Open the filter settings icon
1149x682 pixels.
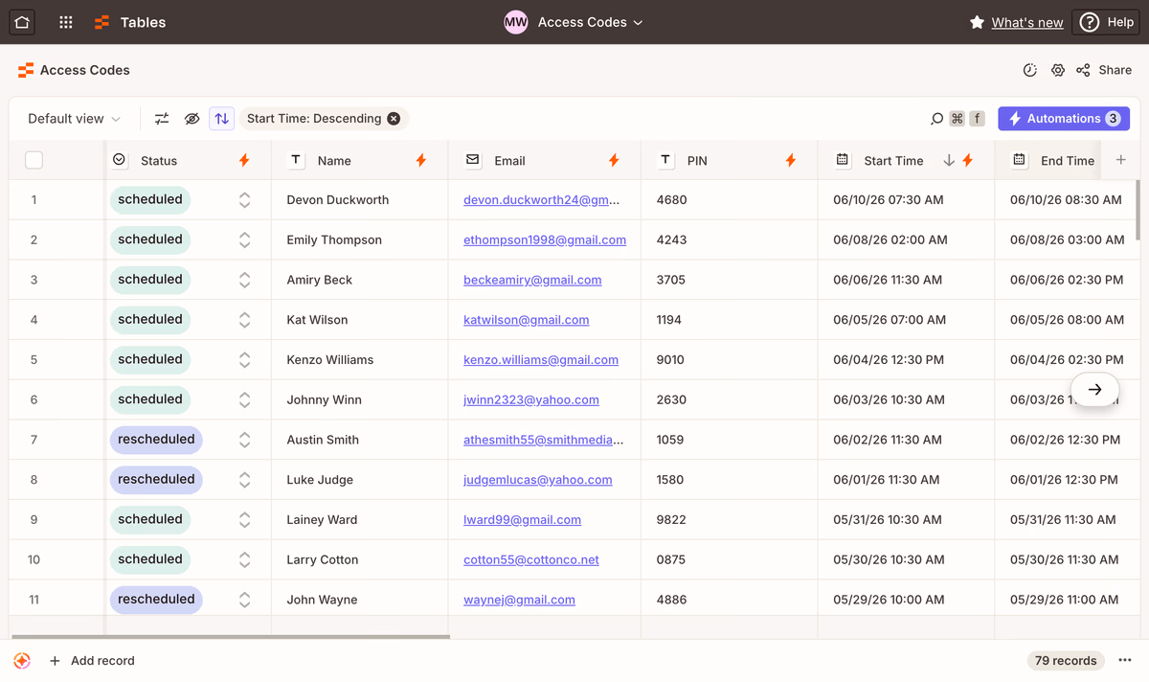point(162,119)
